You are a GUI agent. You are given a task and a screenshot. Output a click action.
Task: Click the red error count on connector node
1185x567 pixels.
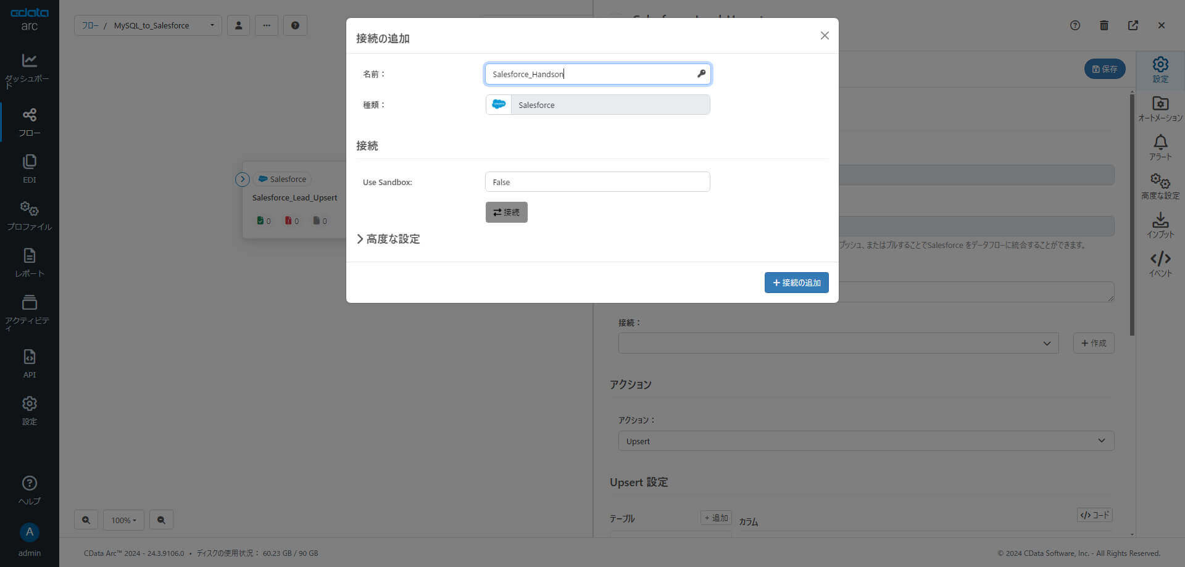pyautogui.click(x=292, y=221)
